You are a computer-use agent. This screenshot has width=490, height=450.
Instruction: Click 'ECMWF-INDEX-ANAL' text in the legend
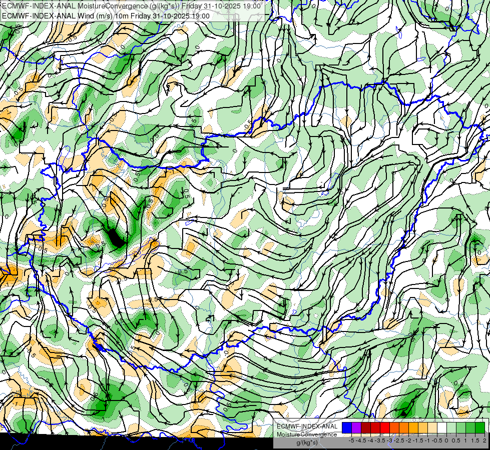(x=307, y=426)
